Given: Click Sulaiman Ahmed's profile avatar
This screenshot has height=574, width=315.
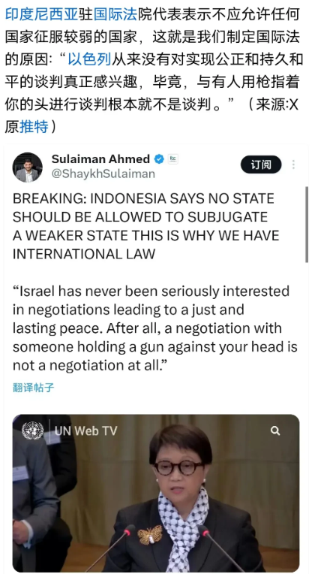Looking at the screenshot, I should pyautogui.click(x=28, y=168).
